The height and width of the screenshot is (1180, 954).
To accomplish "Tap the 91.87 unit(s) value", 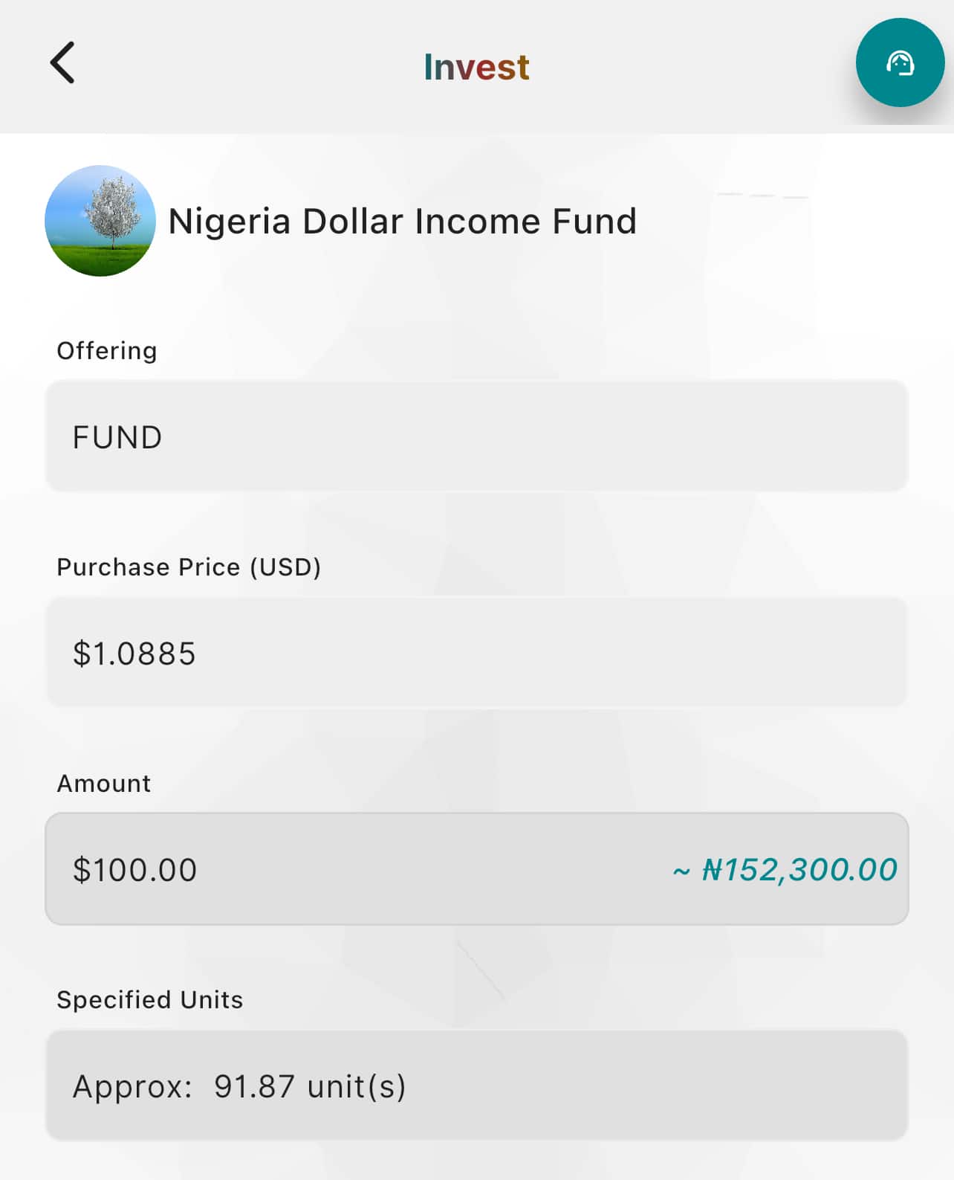I will pos(310,1086).
